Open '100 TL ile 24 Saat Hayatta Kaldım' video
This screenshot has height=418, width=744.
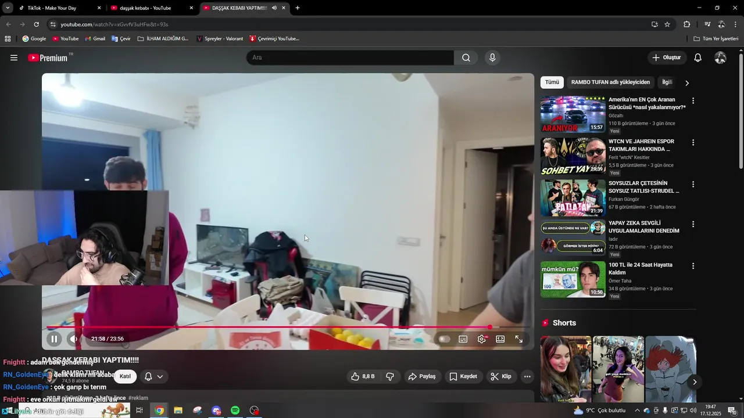[x=641, y=268]
